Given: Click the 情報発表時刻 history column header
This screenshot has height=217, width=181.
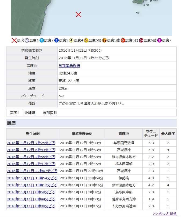Looking at the screenshot, I should point(82,134).
